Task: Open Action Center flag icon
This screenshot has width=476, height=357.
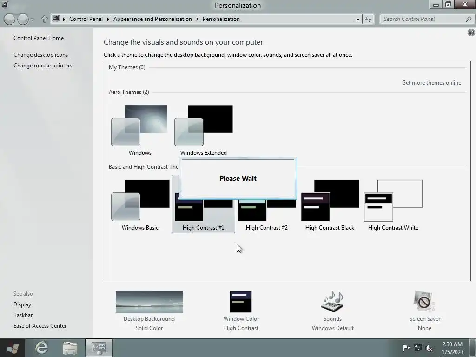Action: click(x=406, y=348)
